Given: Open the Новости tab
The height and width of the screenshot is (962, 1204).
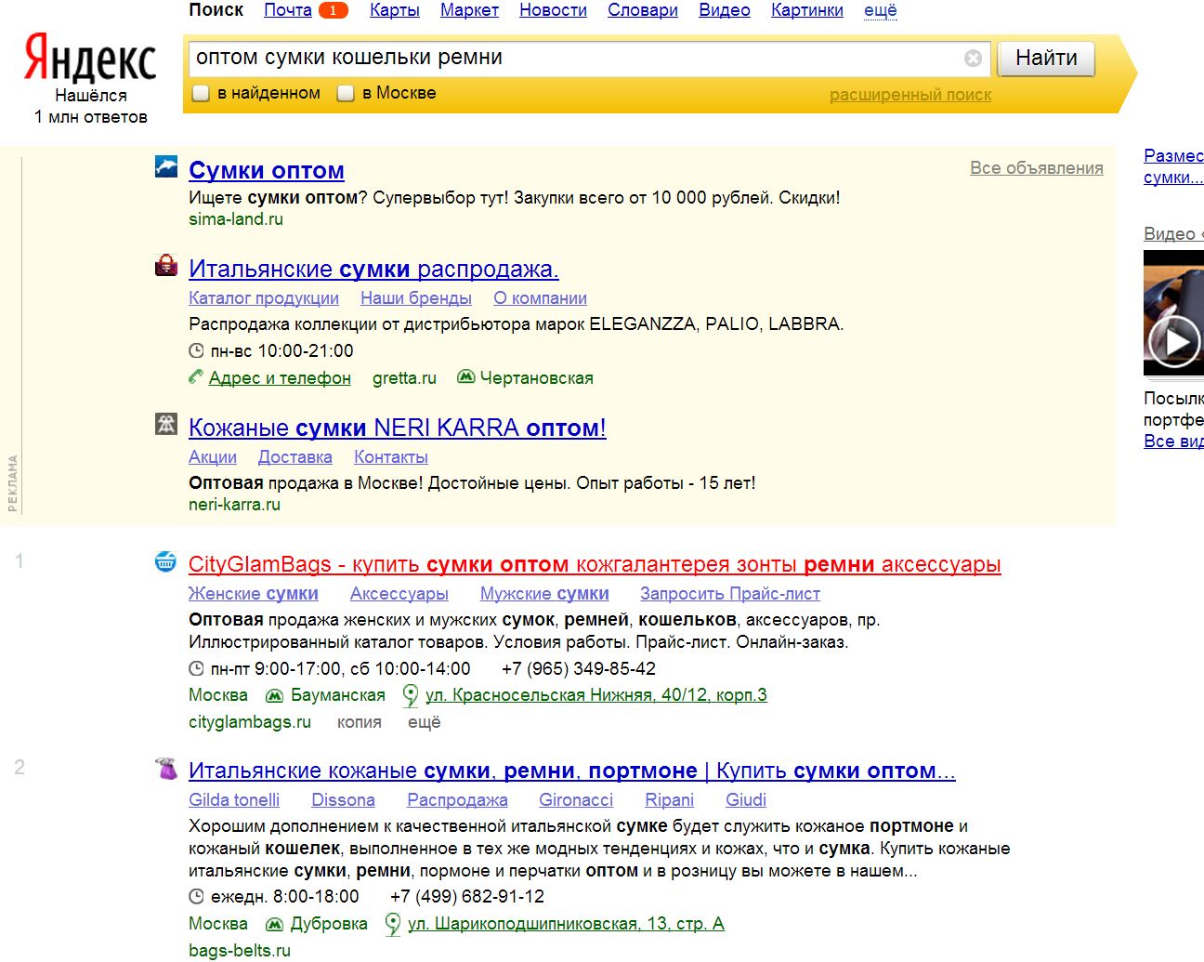Looking at the screenshot, I should tap(553, 10).
